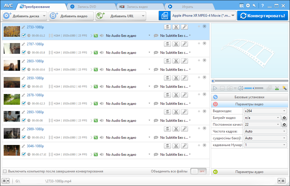Click the green audio icon for 2893-1080p
290x186 pixels.
pos(96,120)
